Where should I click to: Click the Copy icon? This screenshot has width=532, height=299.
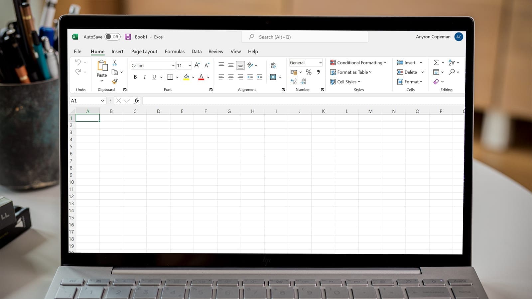(x=115, y=72)
